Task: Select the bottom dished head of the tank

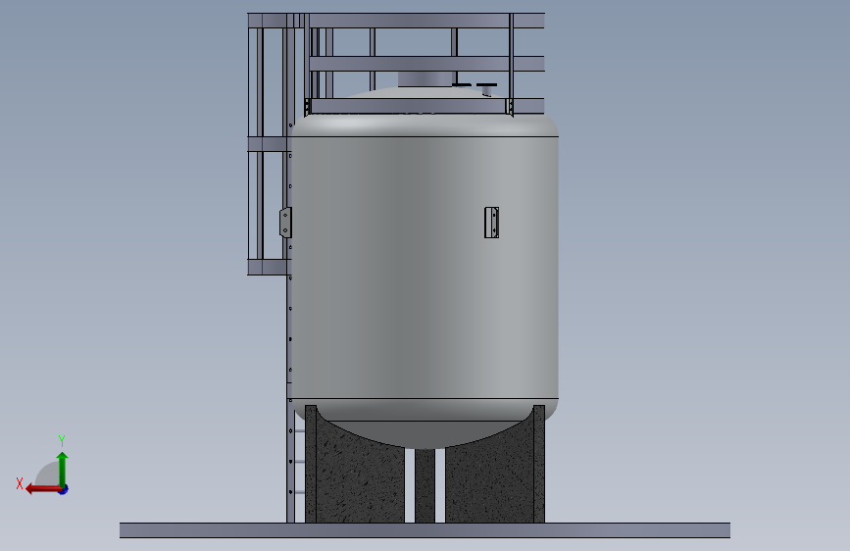Action: pos(425,423)
